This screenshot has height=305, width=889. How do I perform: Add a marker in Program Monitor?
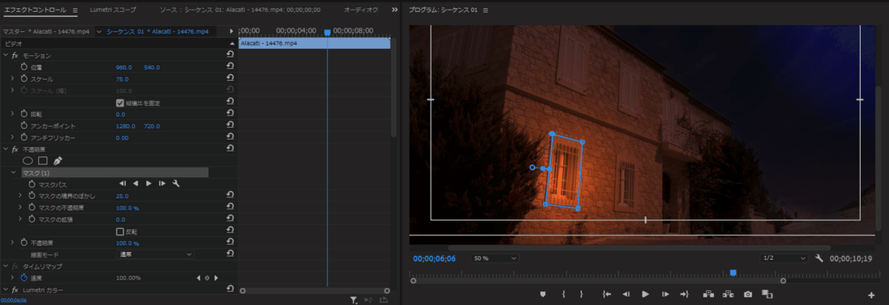click(x=542, y=294)
